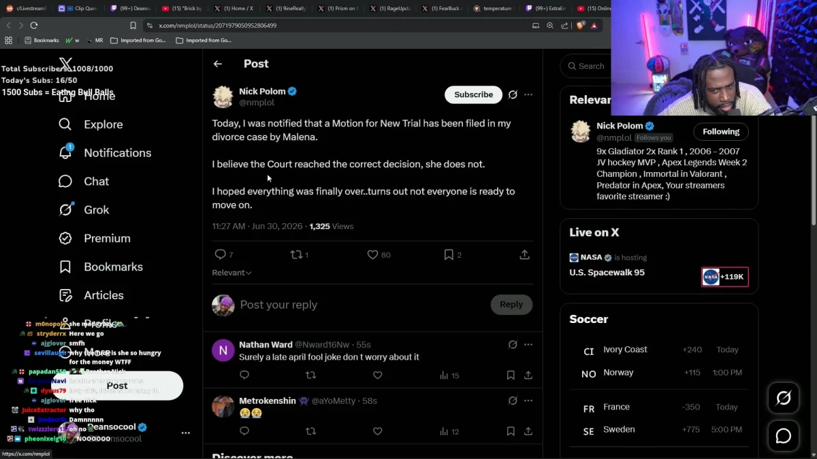The image size is (817, 459).
Task: Share Nathan Ward's reply
Action: [528, 375]
